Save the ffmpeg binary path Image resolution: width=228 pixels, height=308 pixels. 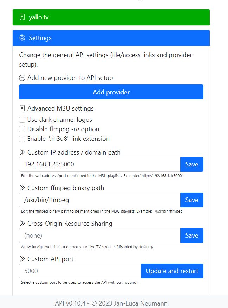192,200
